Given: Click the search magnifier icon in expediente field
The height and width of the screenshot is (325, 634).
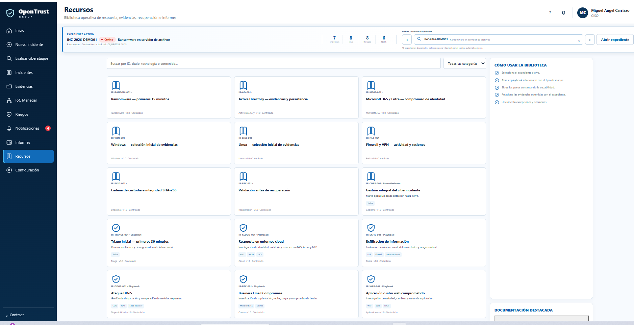Looking at the screenshot, I should (419, 39).
